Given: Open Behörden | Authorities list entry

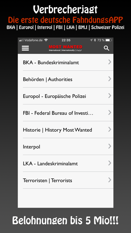Looking at the screenshot, I should pos(65,79).
